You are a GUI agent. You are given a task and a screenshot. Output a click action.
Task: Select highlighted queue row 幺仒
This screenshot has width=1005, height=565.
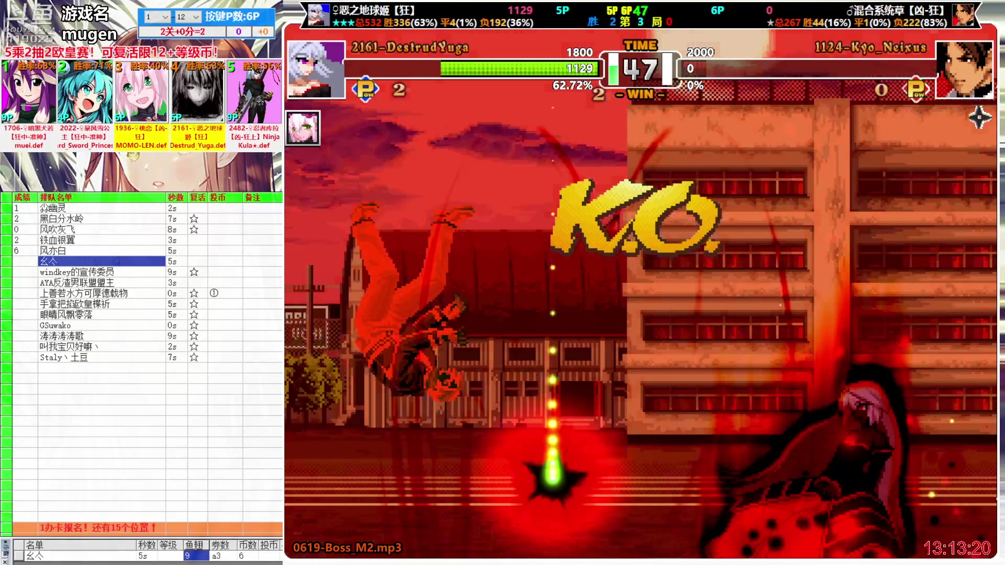click(x=102, y=261)
